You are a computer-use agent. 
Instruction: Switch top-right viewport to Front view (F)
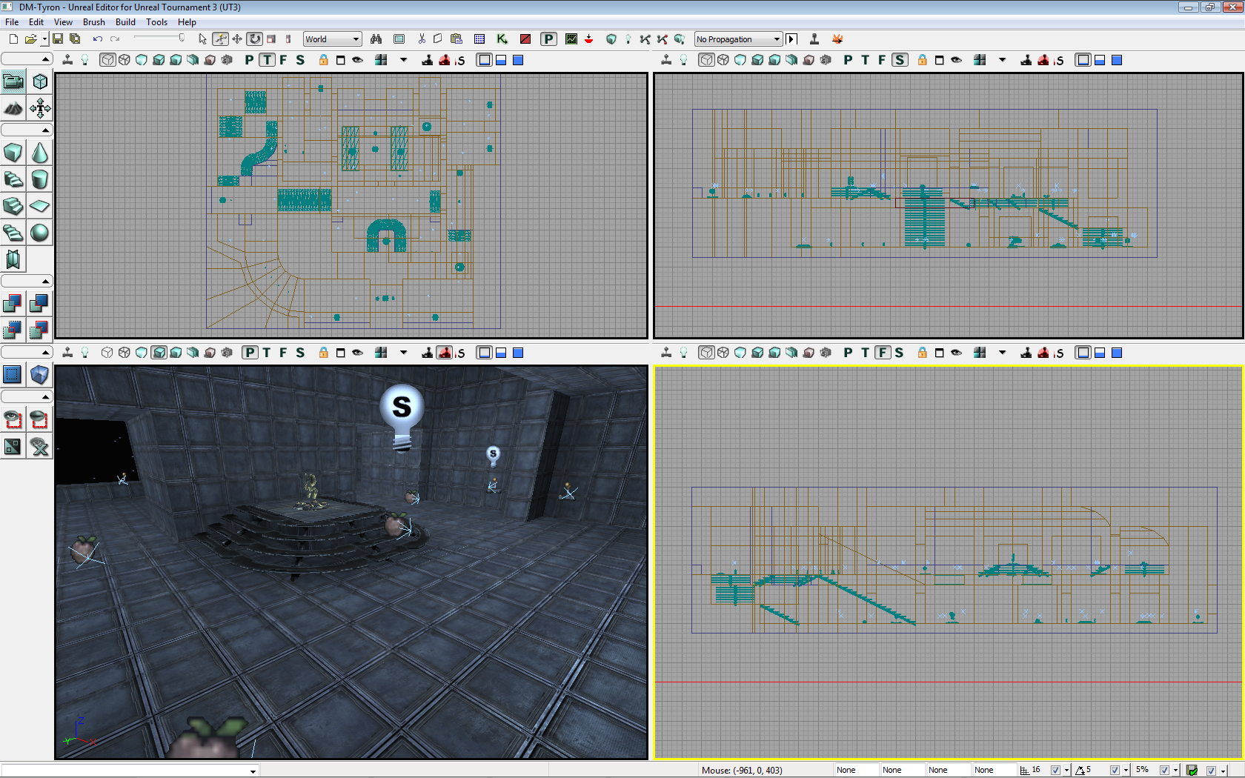pos(882,60)
